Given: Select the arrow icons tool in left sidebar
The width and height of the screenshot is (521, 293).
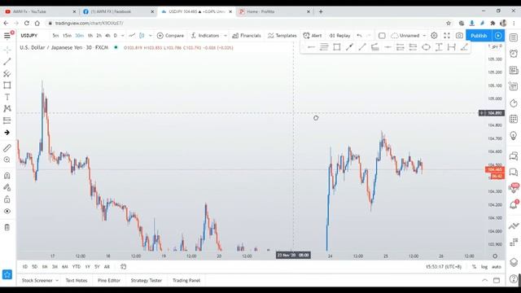Looking at the screenshot, I should 7,132.
